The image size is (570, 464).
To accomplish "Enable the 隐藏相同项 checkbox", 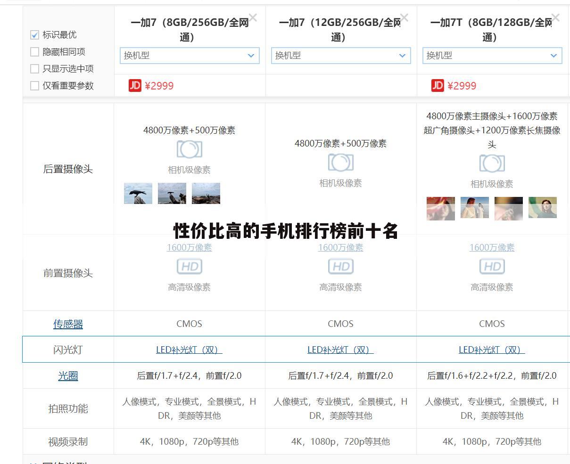I will click(34, 52).
